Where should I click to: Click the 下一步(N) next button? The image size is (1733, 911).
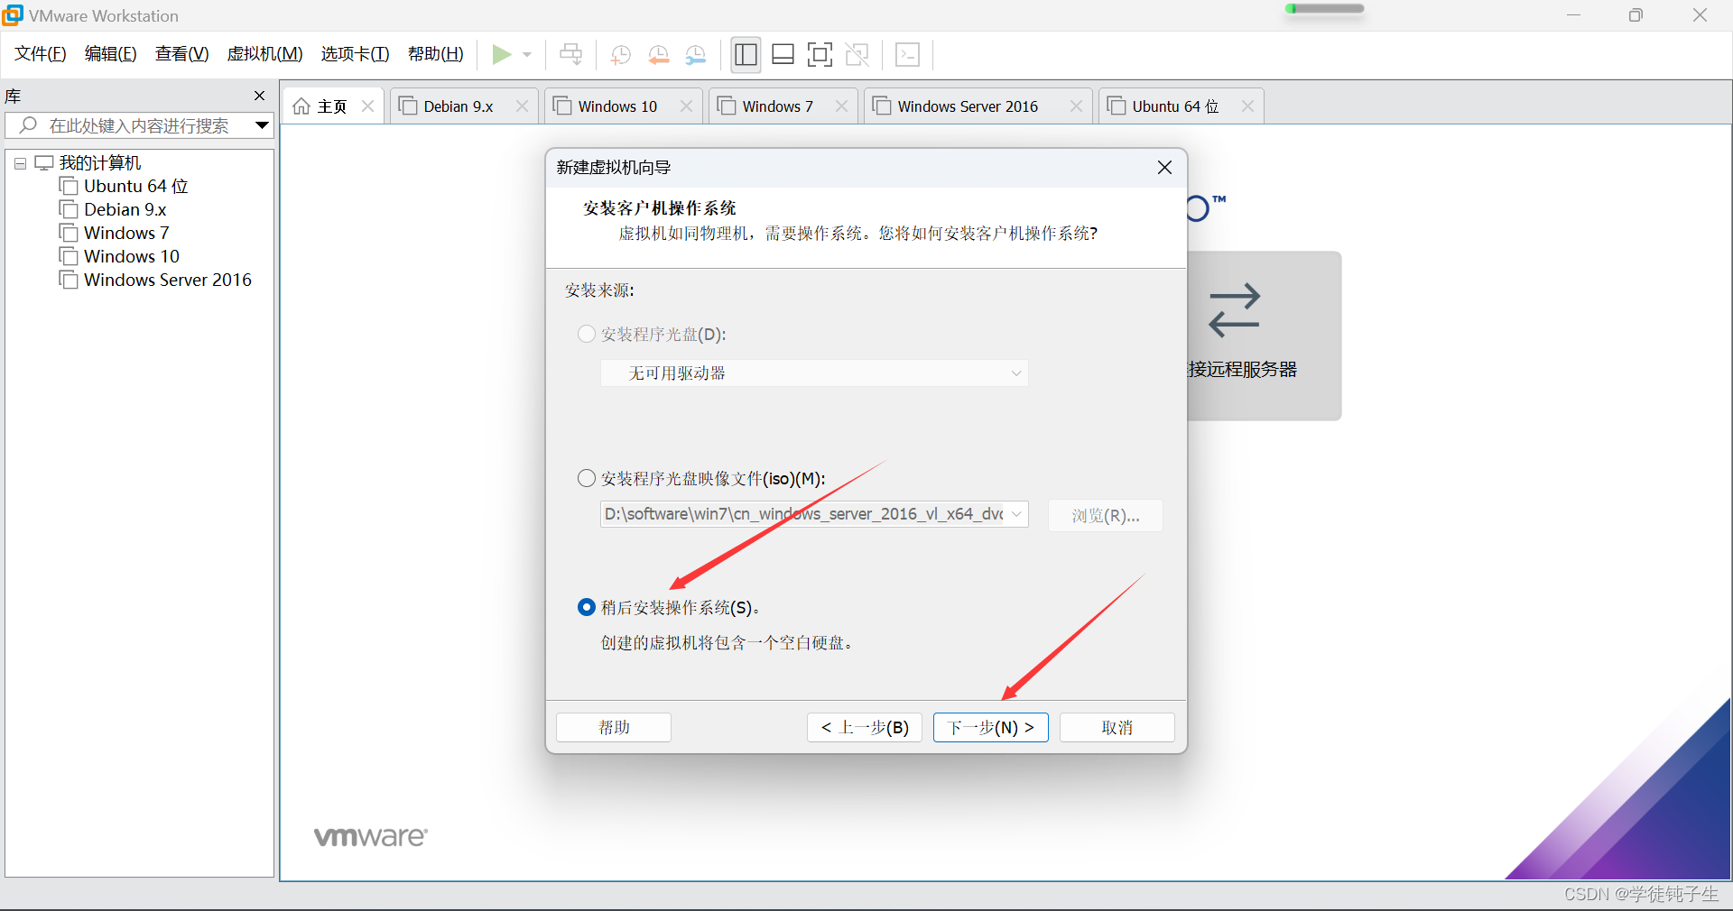(991, 727)
